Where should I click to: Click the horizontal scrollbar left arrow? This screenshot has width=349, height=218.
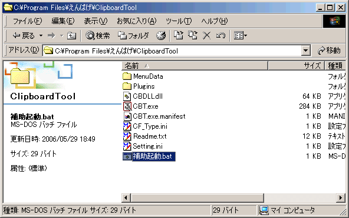coord(126,197)
